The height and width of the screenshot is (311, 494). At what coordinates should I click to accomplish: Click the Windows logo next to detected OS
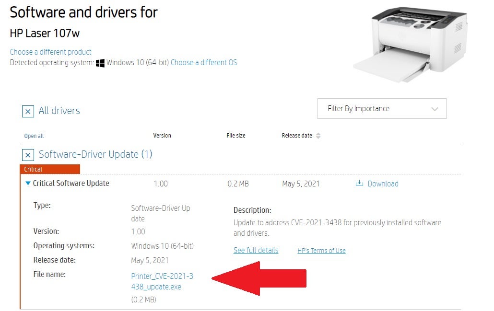point(100,63)
